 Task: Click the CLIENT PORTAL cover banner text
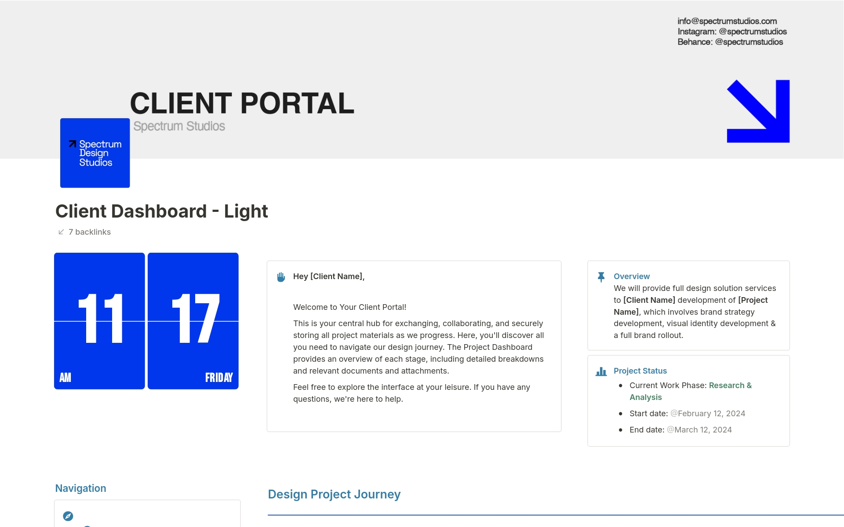242,103
